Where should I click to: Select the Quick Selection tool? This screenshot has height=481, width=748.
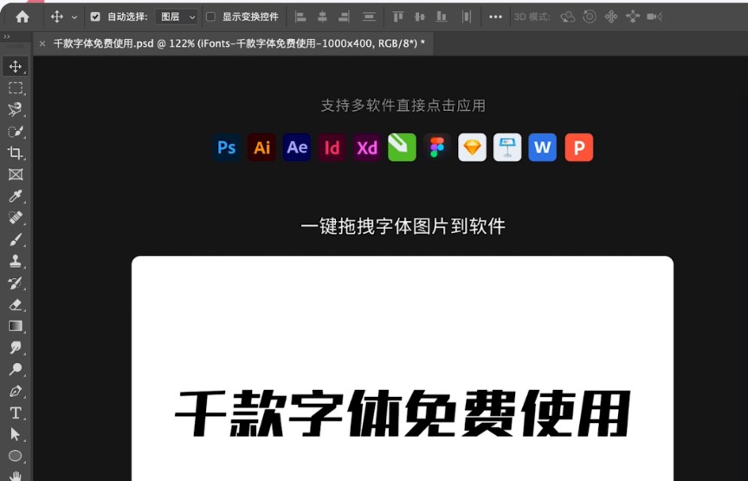click(x=16, y=132)
